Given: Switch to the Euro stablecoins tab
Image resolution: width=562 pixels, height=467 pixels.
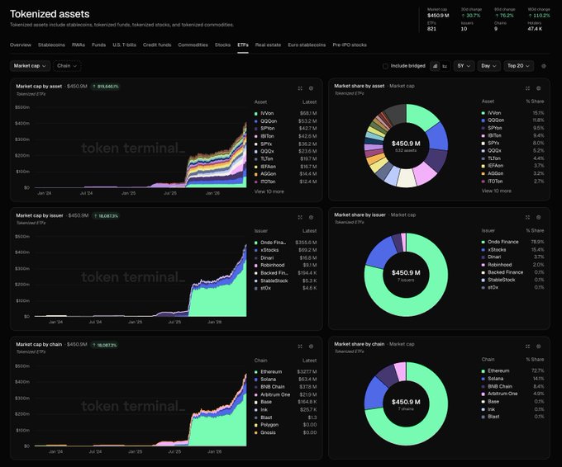Looking at the screenshot, I should coord(307,45).
